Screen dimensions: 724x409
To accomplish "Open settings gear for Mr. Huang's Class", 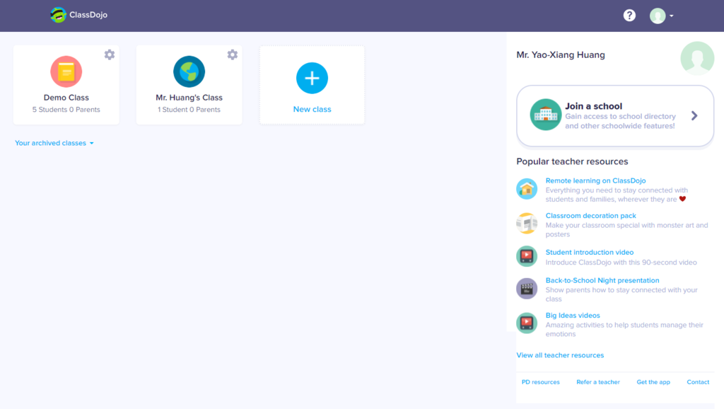I will 232,54.
